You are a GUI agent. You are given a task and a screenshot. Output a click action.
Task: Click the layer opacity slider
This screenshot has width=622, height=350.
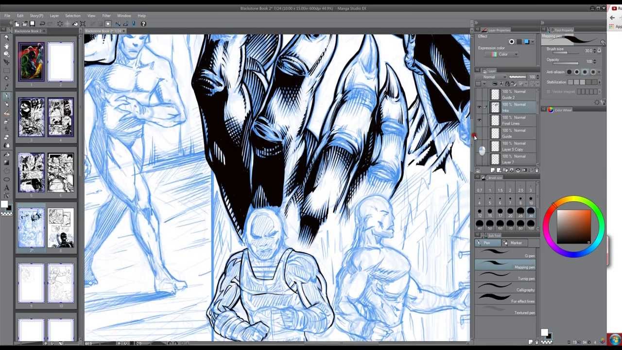click(518, 77)
